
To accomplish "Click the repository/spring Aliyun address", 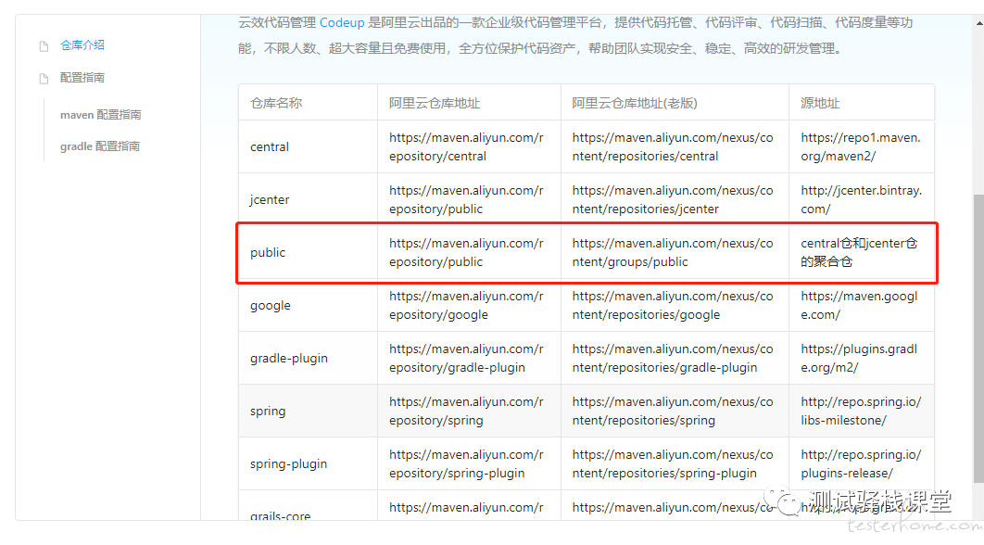I will pos(466,411).
